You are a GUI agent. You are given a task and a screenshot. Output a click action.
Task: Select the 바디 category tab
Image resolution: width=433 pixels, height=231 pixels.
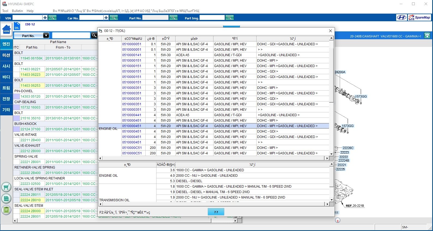(x=6, y=77)
